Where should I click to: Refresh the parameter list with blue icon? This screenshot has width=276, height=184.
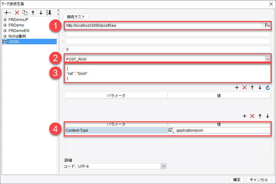click(268, 87)
